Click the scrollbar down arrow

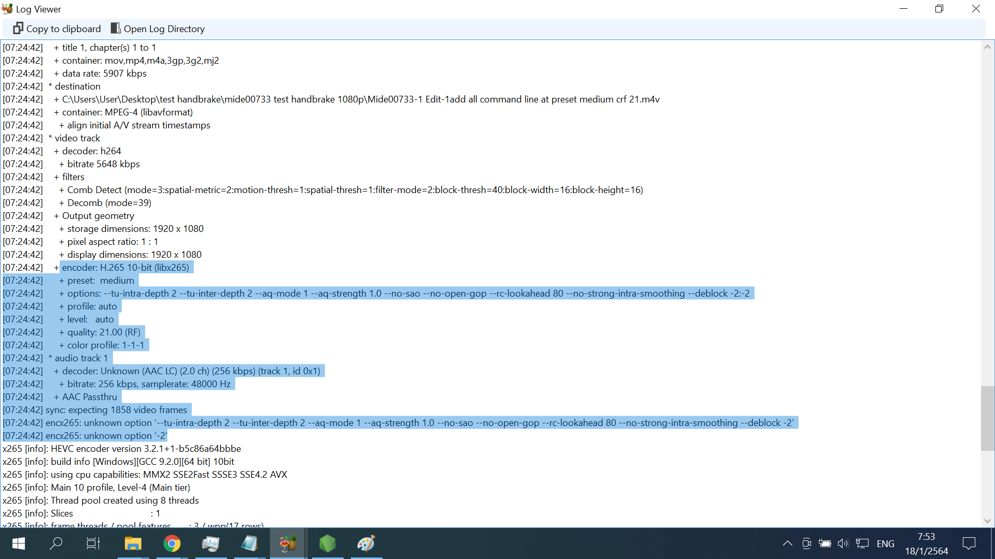click(x=987, y=521)
